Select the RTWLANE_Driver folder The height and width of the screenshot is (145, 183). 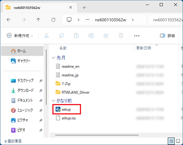point(73,92)
